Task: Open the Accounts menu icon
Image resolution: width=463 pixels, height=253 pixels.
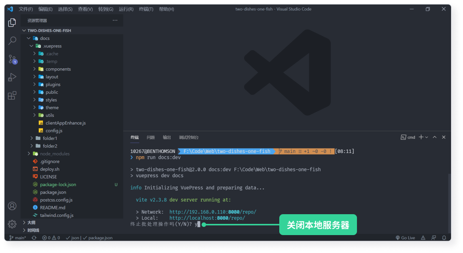Action: point(12,206)
